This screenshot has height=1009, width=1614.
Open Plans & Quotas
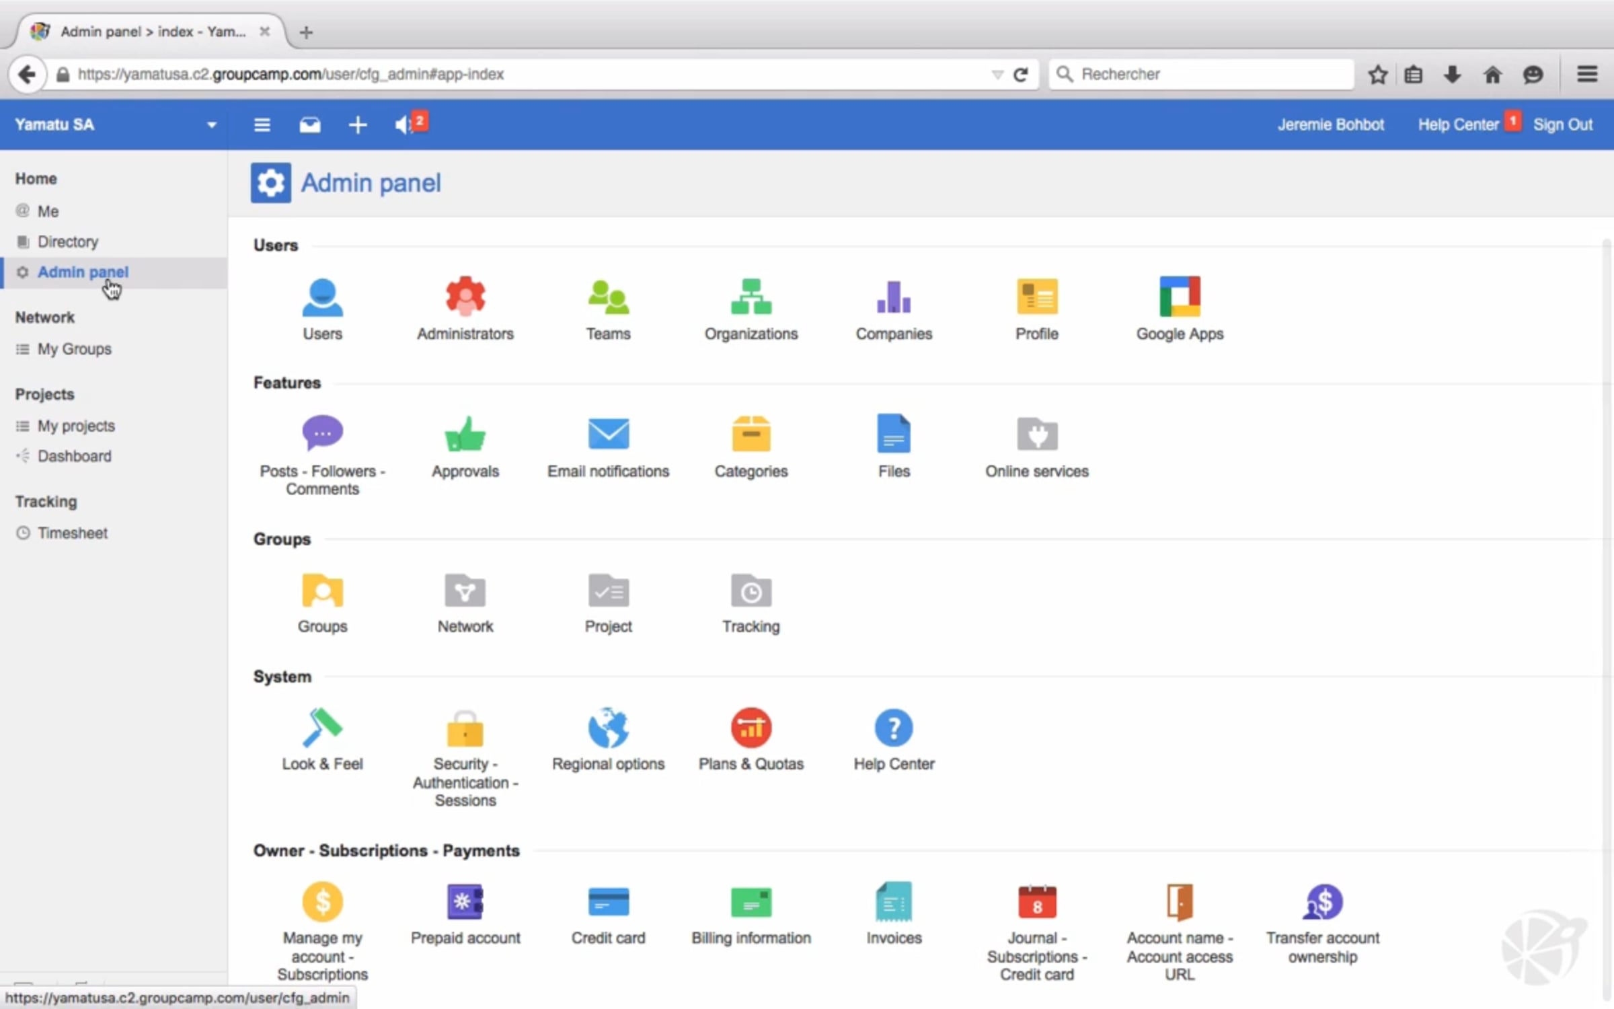pyautogui.click(x=751, y=728)
